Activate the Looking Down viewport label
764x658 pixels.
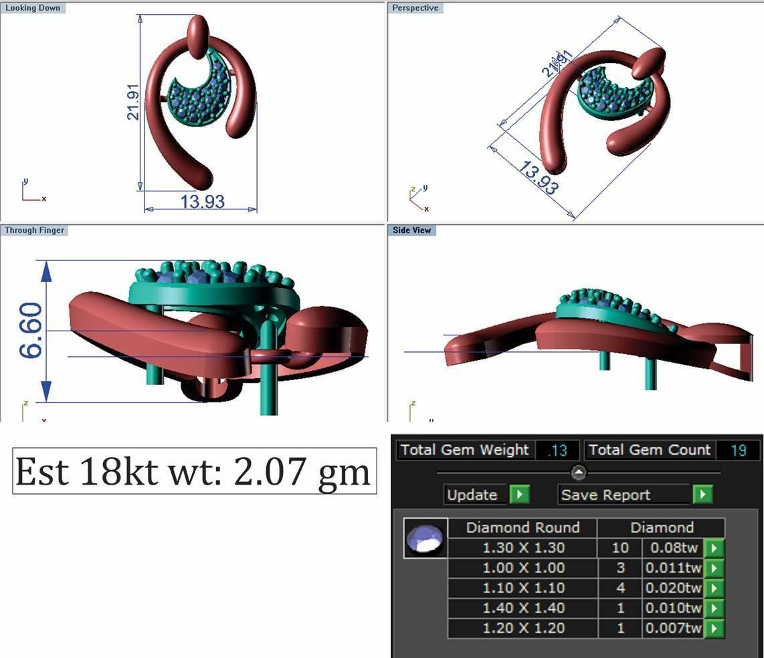click(33, 8)
